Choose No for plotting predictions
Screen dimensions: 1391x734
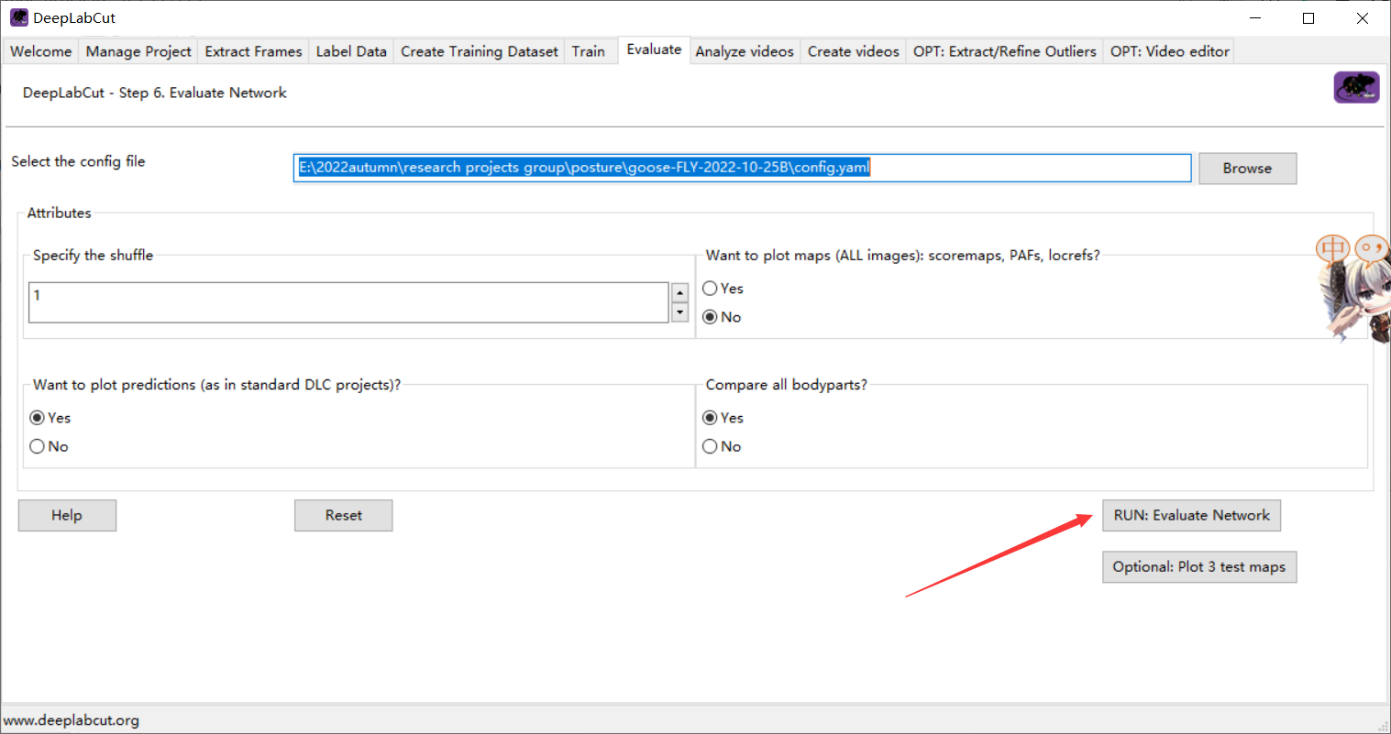point(38,446)
